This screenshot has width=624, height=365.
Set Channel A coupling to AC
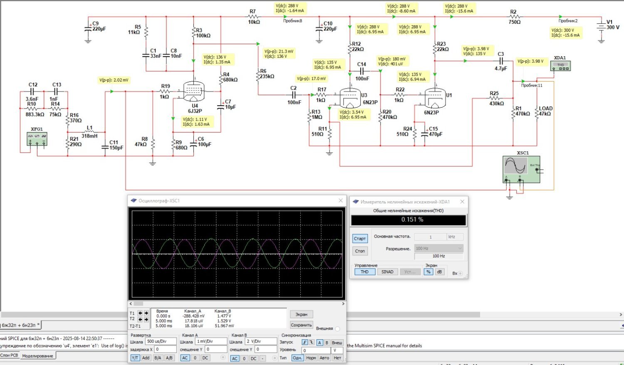pyautogui.click(x=185, y=358)
